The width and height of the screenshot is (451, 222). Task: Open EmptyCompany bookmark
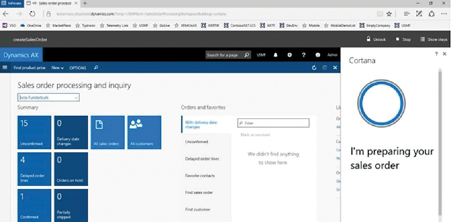coord(375,26)
